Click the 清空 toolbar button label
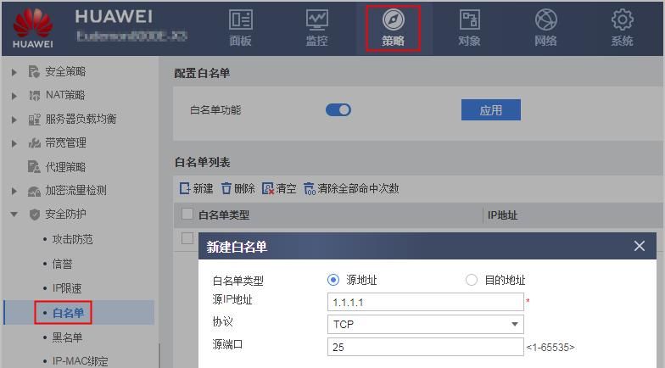665x368 pixels. point(287,188)
